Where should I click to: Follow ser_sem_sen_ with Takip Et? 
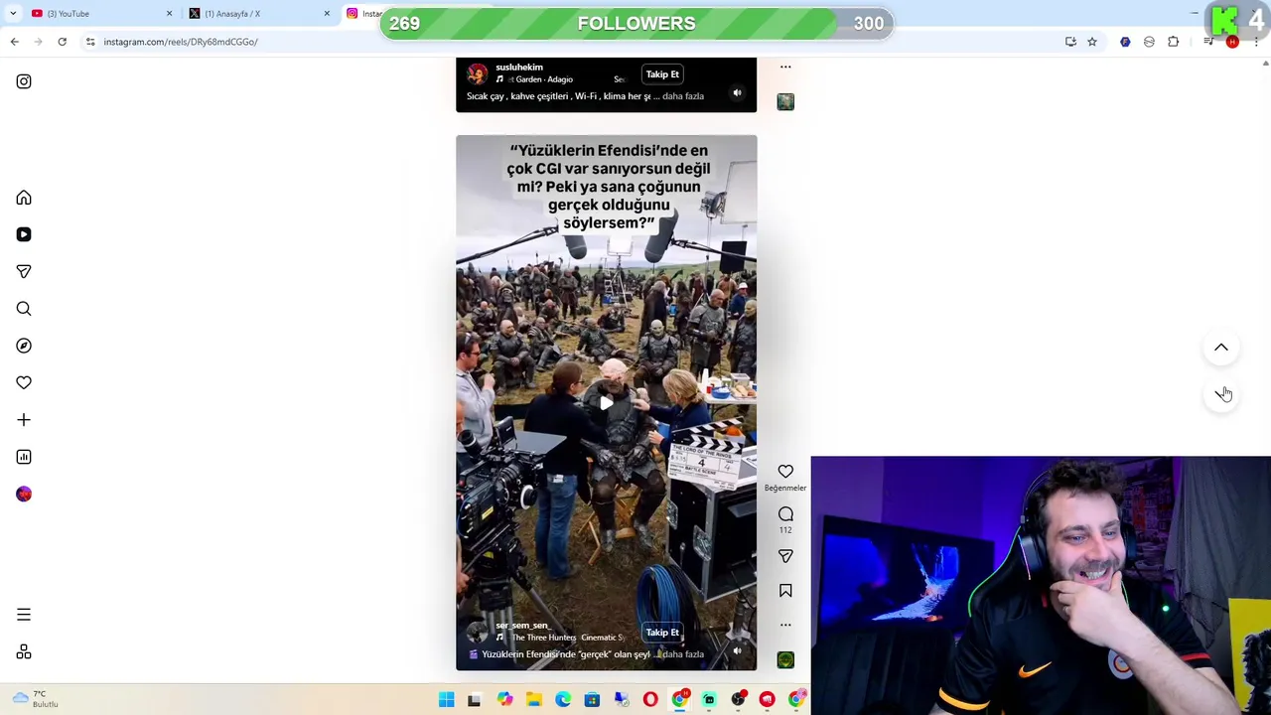click(662, 633)
